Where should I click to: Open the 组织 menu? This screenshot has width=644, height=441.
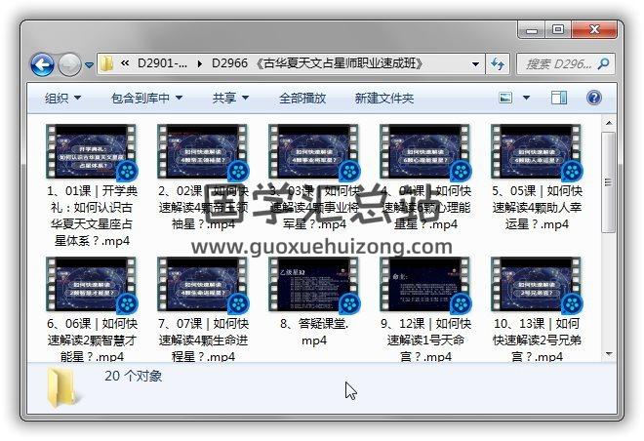(62, 98)
